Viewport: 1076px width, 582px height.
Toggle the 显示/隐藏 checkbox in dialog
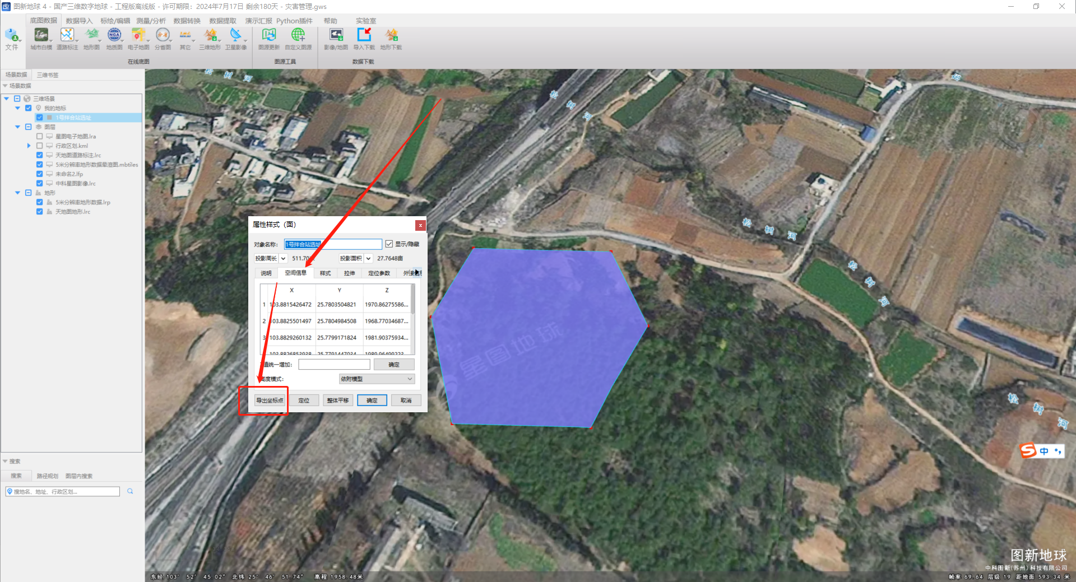[x=389, y=244]
